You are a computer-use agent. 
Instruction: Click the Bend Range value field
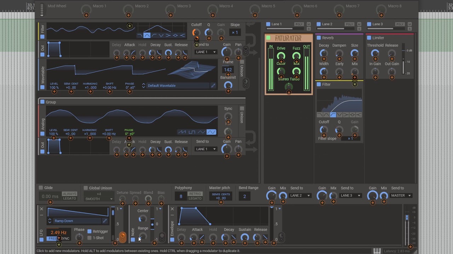point(244,196)
